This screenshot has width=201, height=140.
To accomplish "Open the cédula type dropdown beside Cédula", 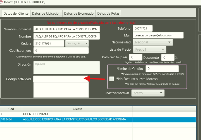I will (77, 44).
